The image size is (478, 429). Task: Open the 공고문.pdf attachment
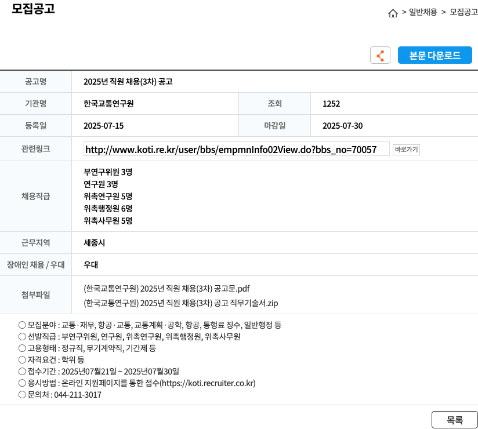point(166,289)
